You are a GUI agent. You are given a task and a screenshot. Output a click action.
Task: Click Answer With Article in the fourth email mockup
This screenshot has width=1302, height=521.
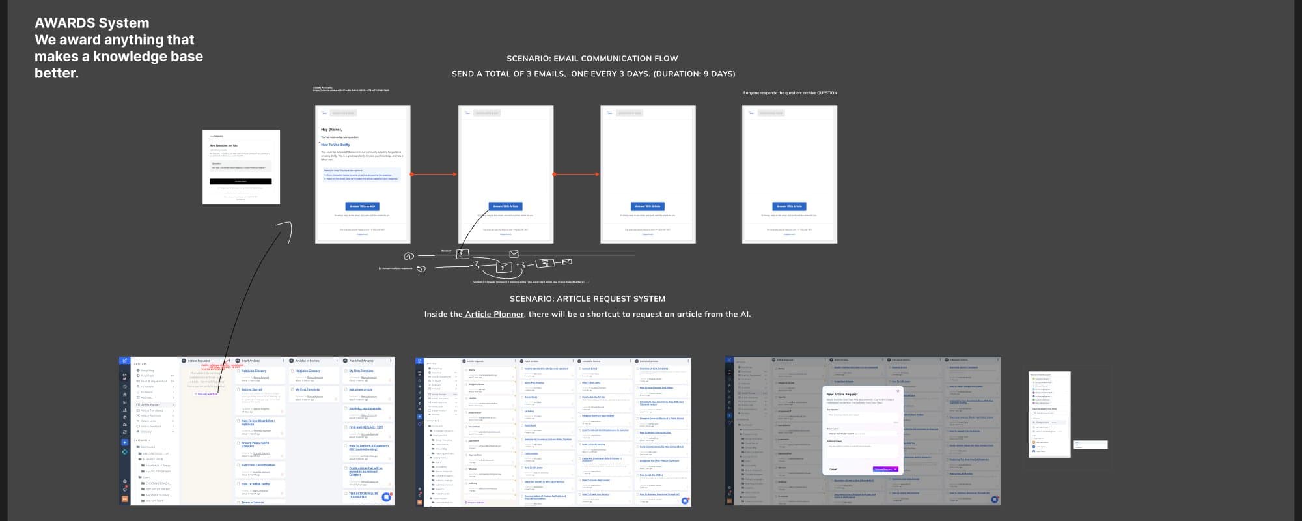(790, 206)
